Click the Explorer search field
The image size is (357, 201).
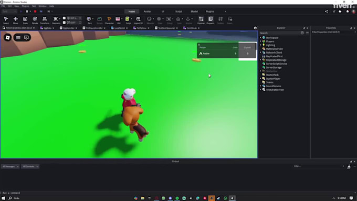click(x=279, y=33)
